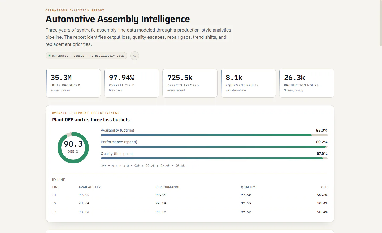Click L1 performance "99.5%"
Image resolution: width=382 pixels, height=233 pixels.
[161, 195]
